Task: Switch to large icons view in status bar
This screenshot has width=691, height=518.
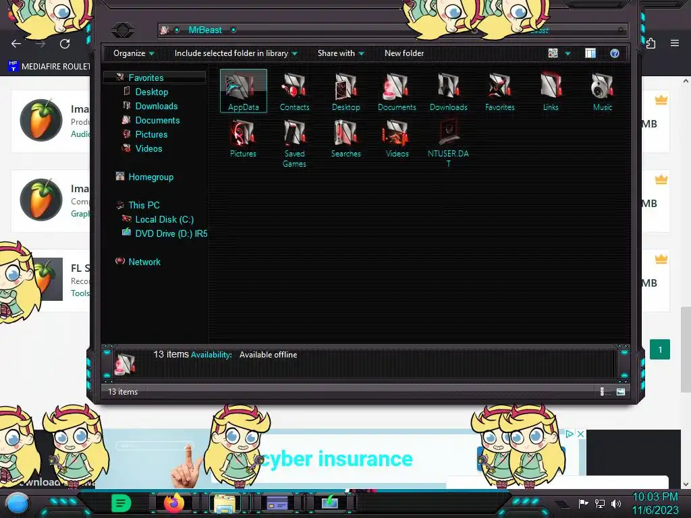Action: 621,392
